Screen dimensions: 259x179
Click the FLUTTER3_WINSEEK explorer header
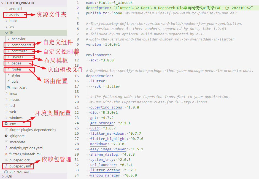(x=19, y=2)
